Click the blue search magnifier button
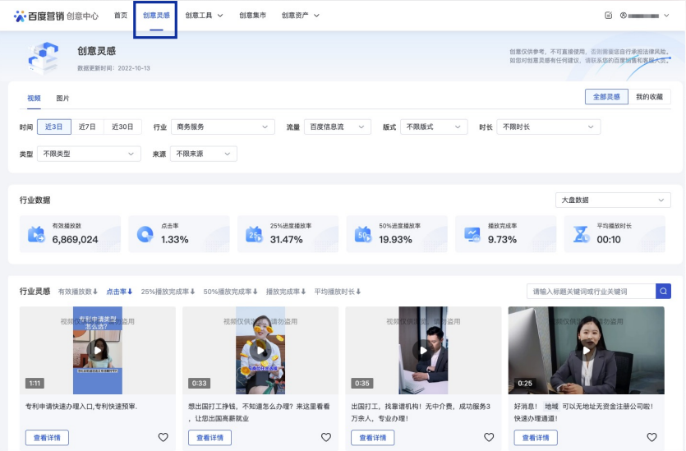The height and width of the screenshot is (451, 686). (x=663, y=291)
